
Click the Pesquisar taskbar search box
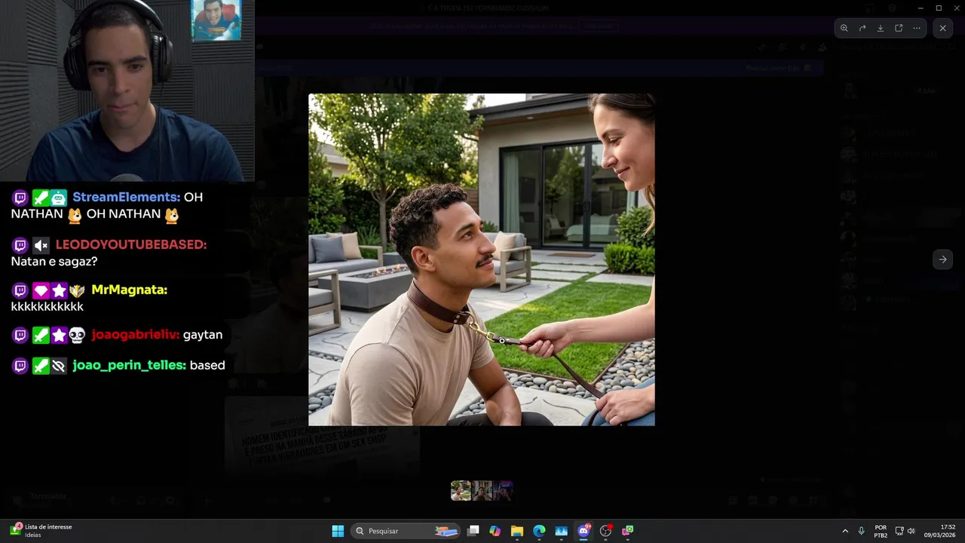pos(406,531)
